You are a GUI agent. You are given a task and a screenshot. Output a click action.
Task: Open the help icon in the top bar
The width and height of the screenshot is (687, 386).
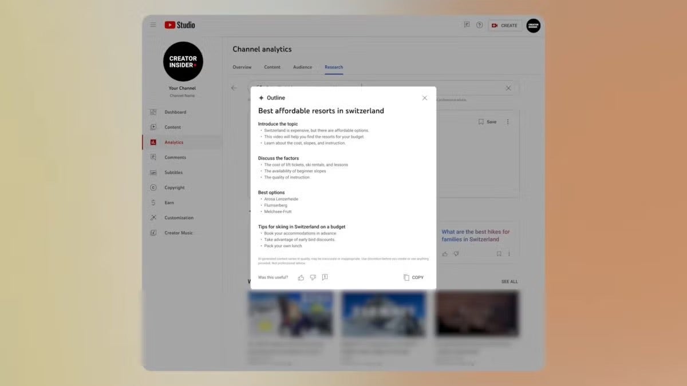pyautogui.click(x=479, y=25)
